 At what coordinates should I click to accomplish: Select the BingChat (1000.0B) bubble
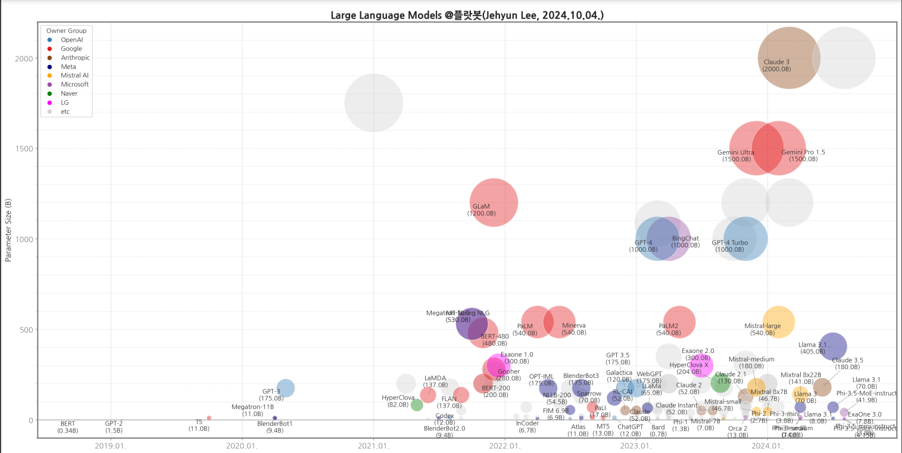[x=669, y=239]
